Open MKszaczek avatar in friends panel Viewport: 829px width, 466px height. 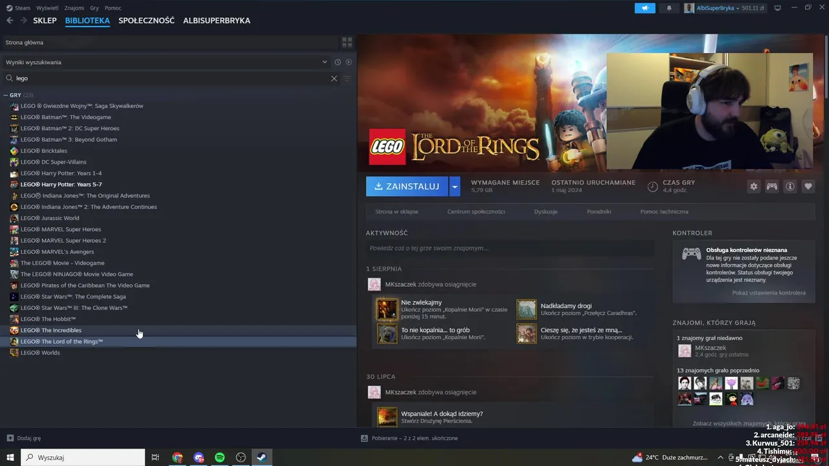pyautogui.click(x=685, y=351)
